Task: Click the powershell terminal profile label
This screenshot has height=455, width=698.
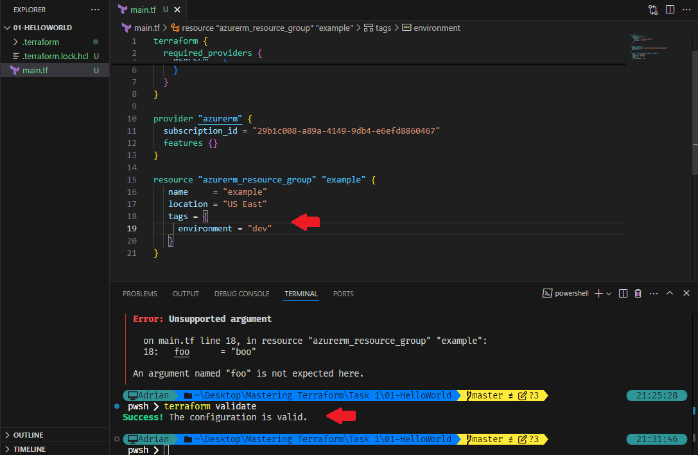Action: (565, 293)
